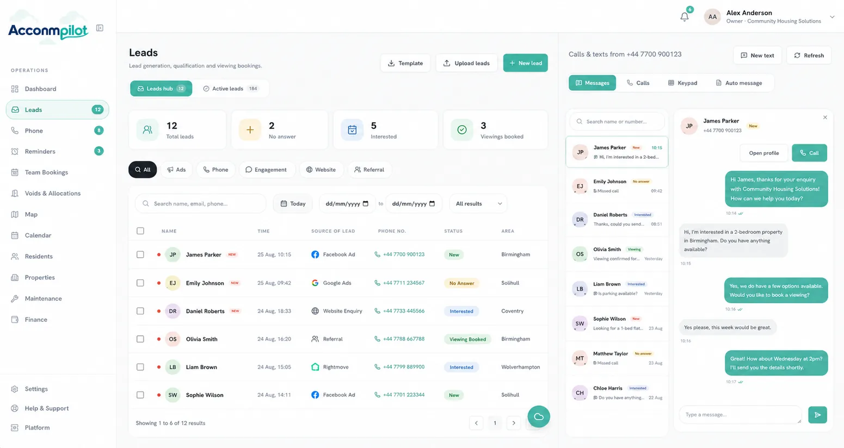Click the Viewings booked check icon

(462, 130)
